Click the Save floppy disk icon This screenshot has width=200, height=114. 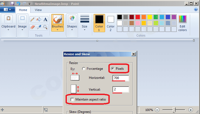(x=12, y=4)
